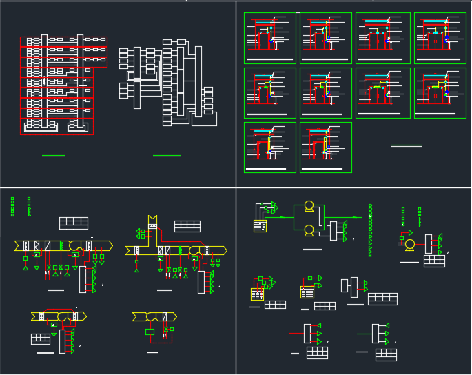Screen dimensions: 472x375
Task: Open the third green-framed detail in the top row
Action: 383,38
